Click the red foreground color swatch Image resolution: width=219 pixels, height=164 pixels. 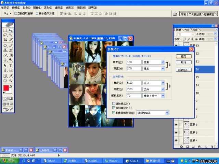6,88
